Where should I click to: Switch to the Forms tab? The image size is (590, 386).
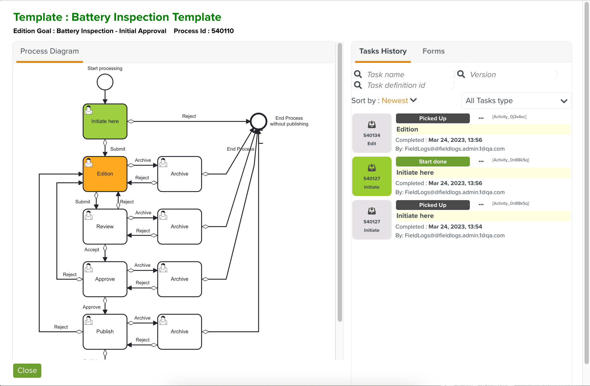point(433,51)
